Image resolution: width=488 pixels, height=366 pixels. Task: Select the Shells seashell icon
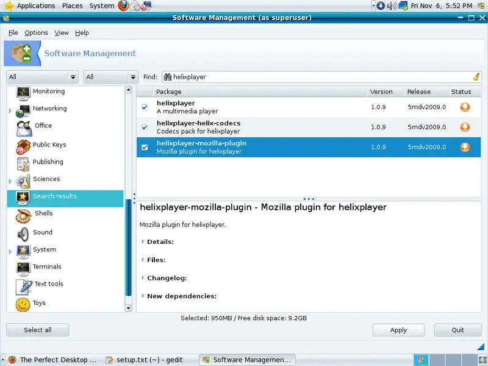coord(23,216)
